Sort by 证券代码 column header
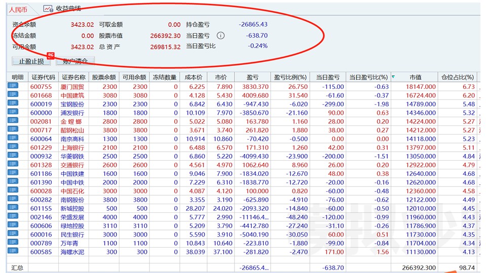The width and height of the screenshot is (486, 273). 44,77
